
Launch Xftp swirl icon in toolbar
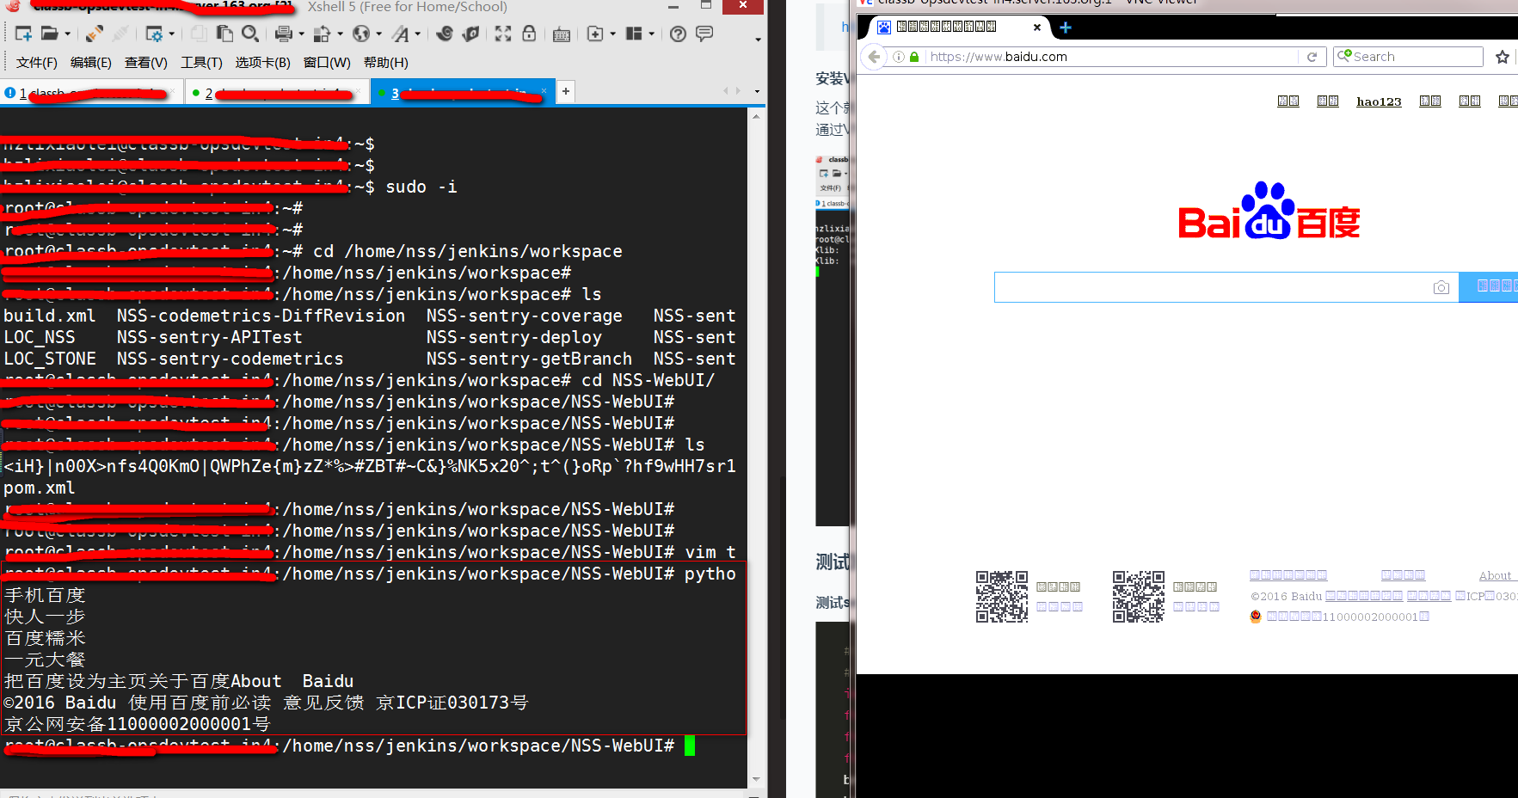[445, 34]
